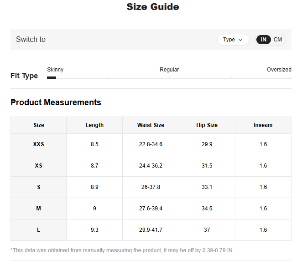Image resolution: width=307 pixels, height=265 pixels.
Task: Click the Oversized fit type label
Action: coord(279,70)
